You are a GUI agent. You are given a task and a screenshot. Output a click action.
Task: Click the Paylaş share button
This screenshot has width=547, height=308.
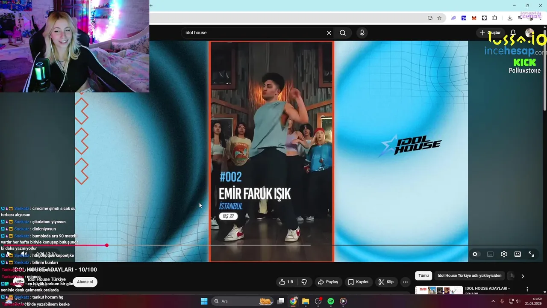(328, 282)
